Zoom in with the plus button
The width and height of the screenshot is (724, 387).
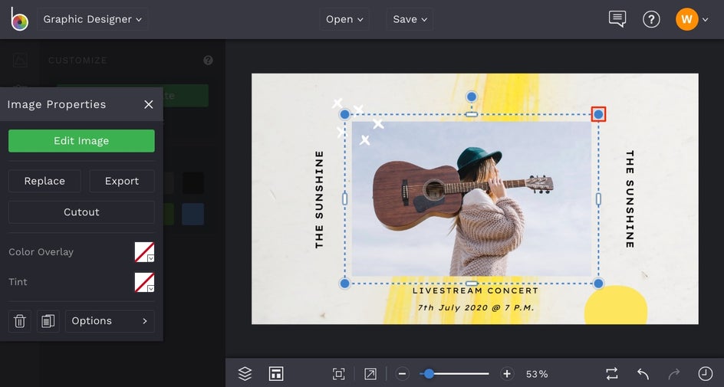[x=506, y=374]
